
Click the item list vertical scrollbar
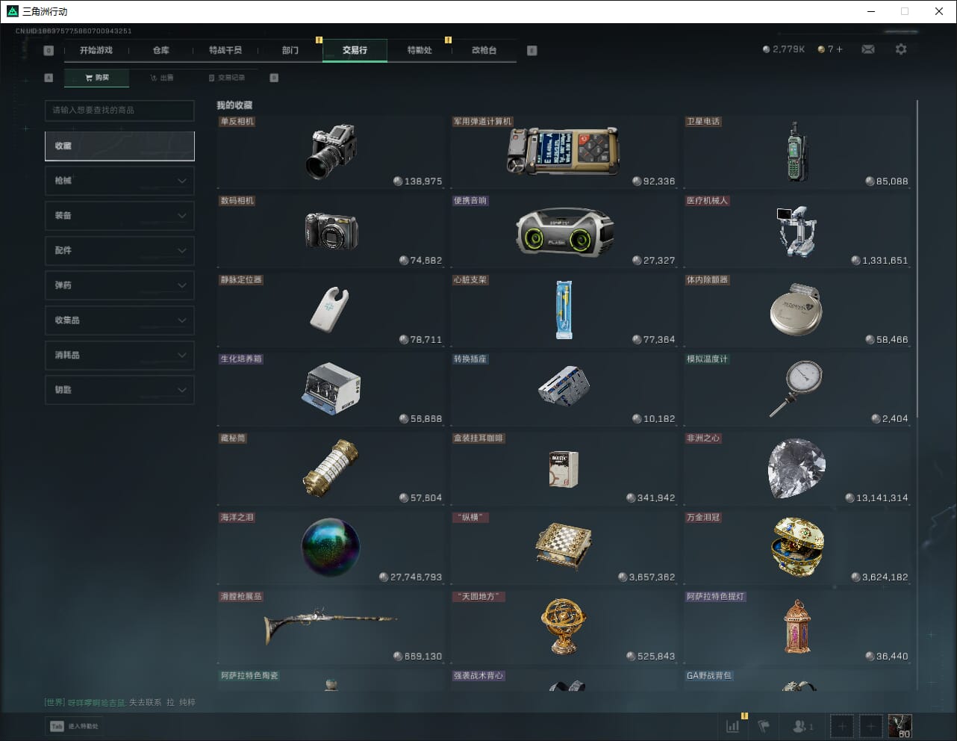click(x=917, y=261)
